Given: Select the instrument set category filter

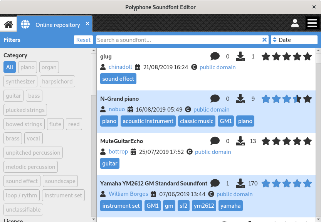Looking at the screenshot, I should pos(63,195).
